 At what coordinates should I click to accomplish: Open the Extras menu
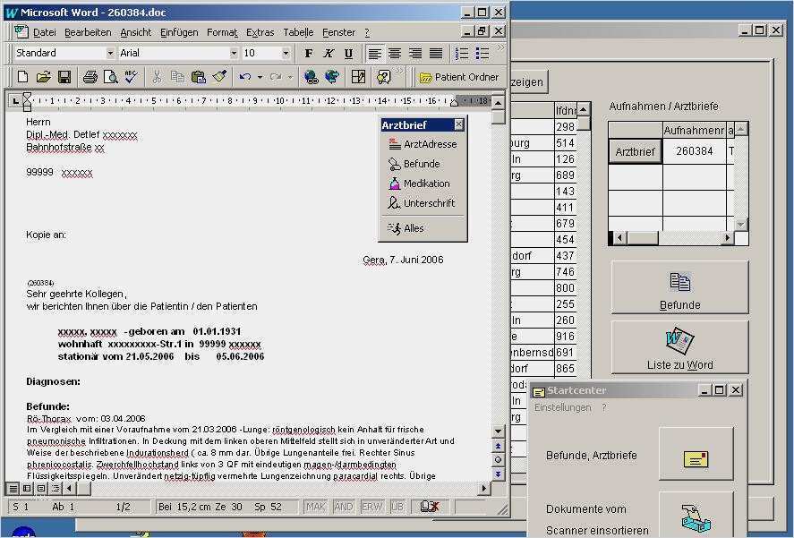pos(260,32)
